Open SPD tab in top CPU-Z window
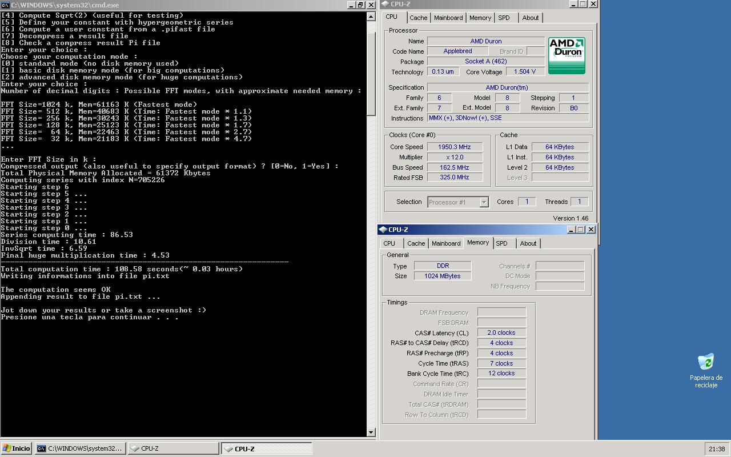The height and width of the screenshot is (457, 731). pyautogui.click(x=504, y=18)
